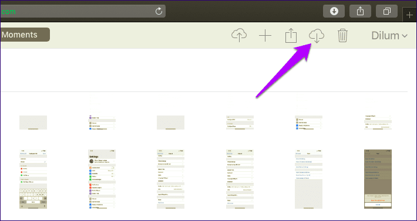The height and width of the screenshot is (221, 417).
Task: Click the plus icon to add to album
Action: 265,36
